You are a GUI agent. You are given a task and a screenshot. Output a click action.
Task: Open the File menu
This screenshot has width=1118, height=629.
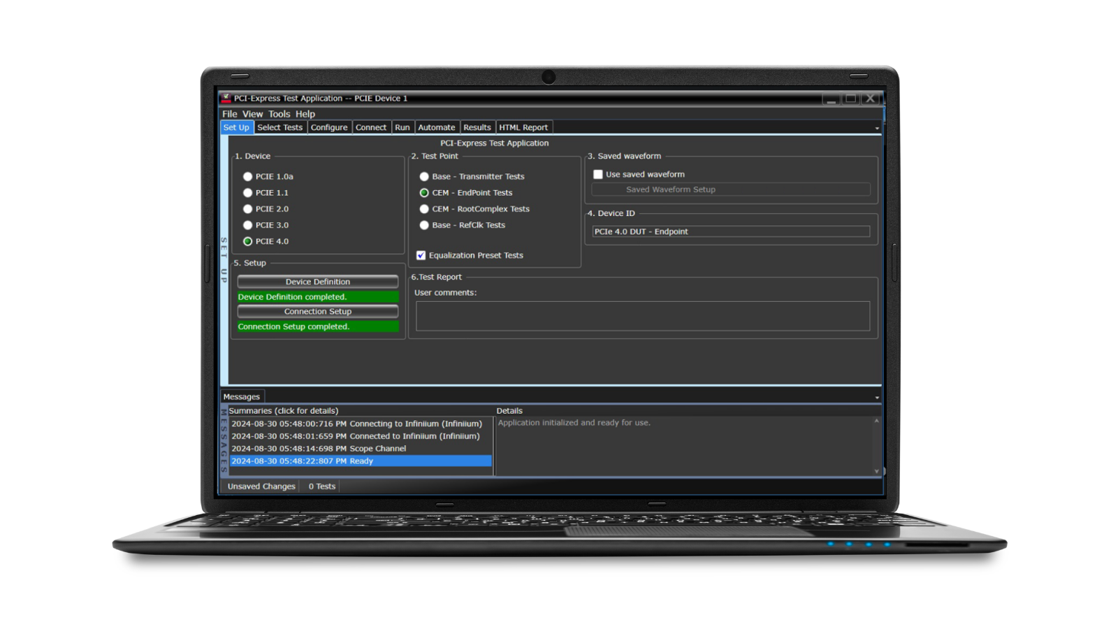230,114
